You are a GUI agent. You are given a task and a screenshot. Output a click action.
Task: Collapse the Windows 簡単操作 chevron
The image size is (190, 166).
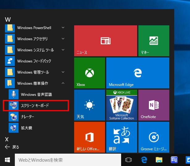point(63,83)
